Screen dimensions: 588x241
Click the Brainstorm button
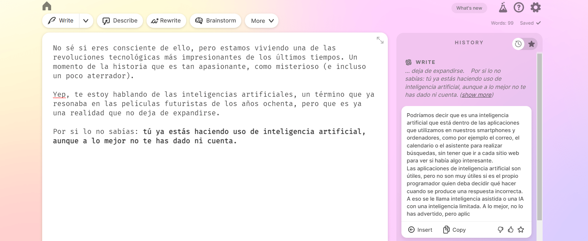216,21
